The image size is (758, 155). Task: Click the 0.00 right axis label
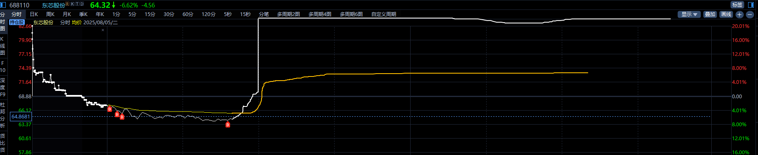click(737, 96)
